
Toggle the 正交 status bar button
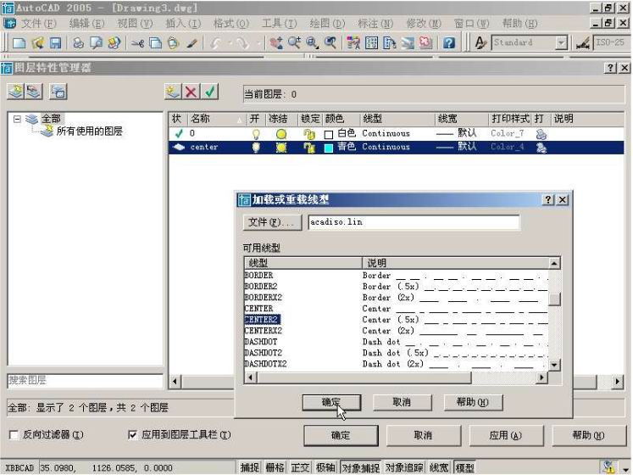[300, 467]
